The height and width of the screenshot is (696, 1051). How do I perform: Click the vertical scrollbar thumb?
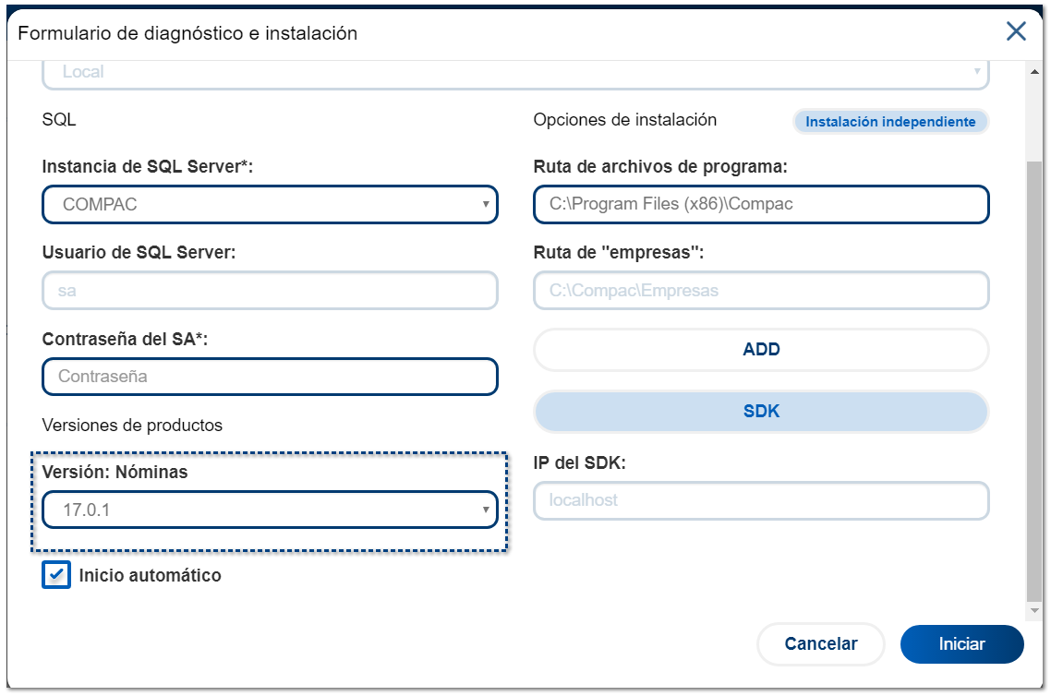pos(1034,378)
